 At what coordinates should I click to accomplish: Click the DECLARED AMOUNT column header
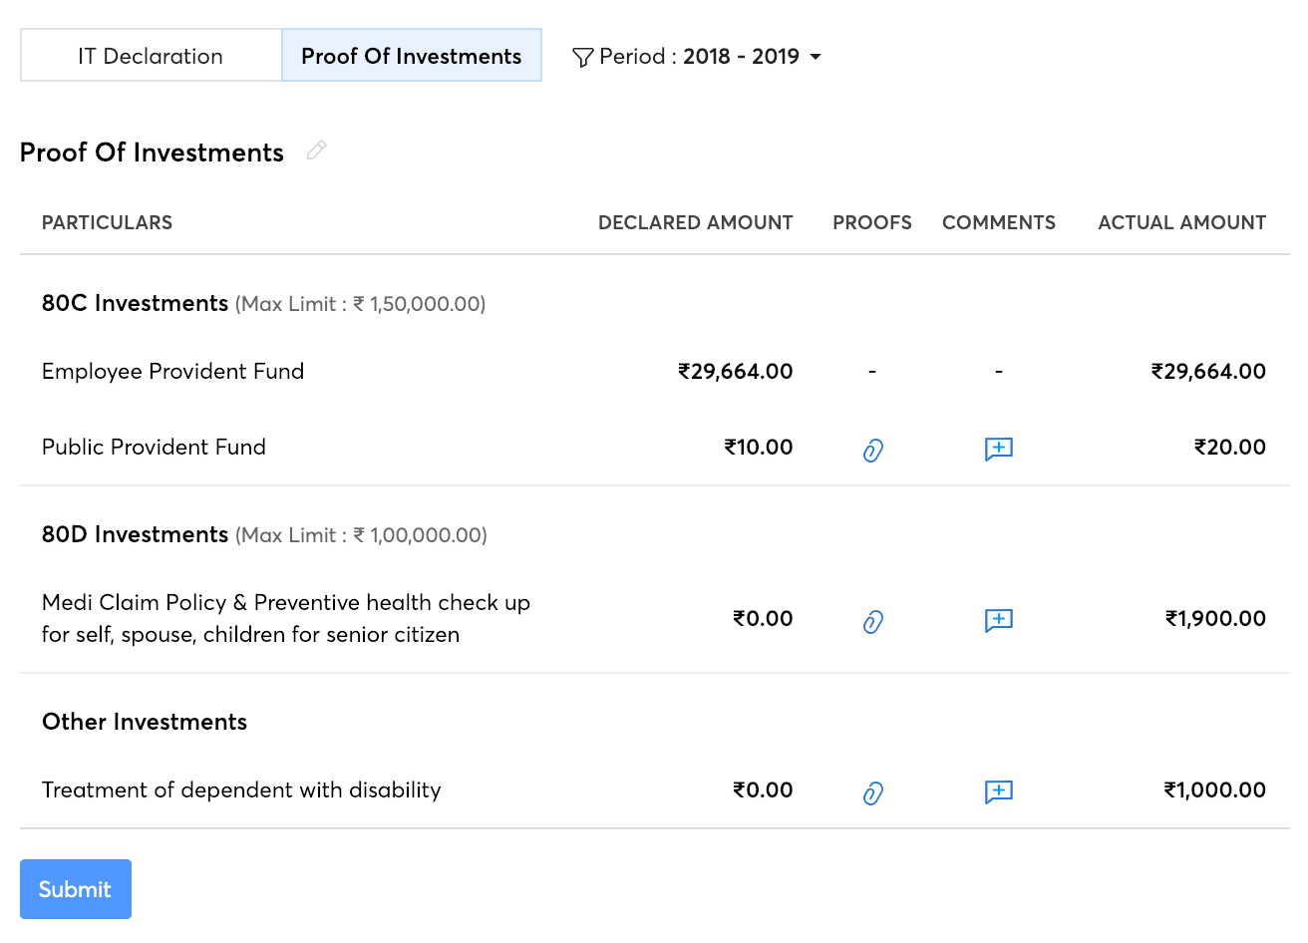tap(695, 223)
